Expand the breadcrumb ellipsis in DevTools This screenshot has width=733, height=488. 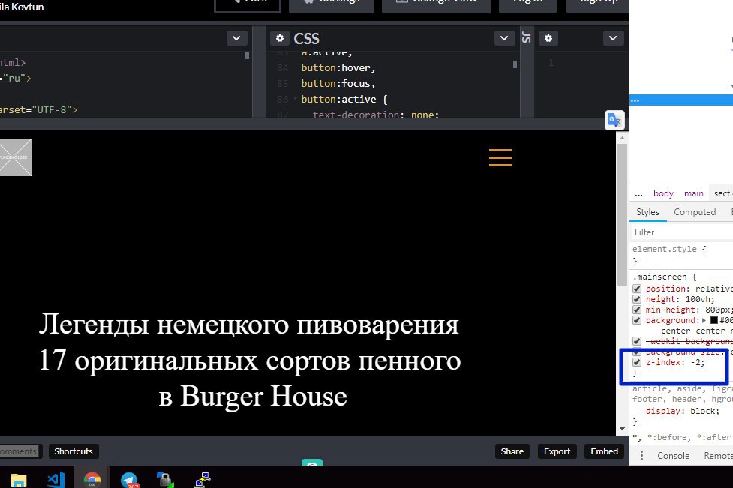click(638, 193)
